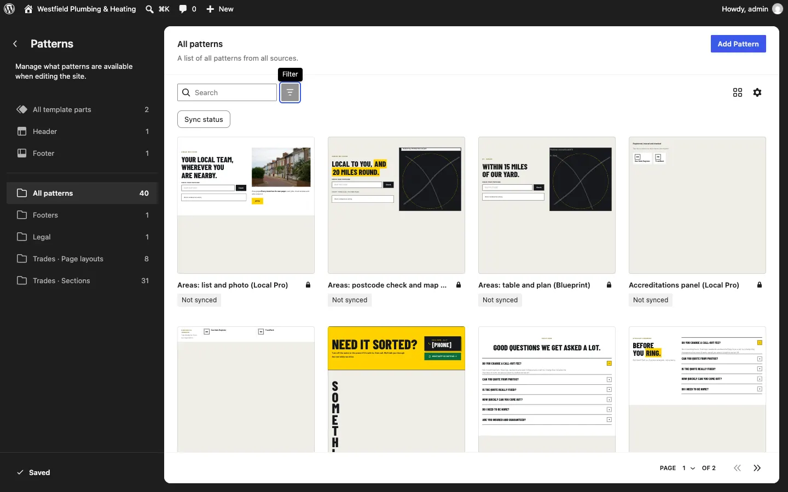
Task: Select Footer template part category
Action: pyautogui.click(x=82, y=153)
